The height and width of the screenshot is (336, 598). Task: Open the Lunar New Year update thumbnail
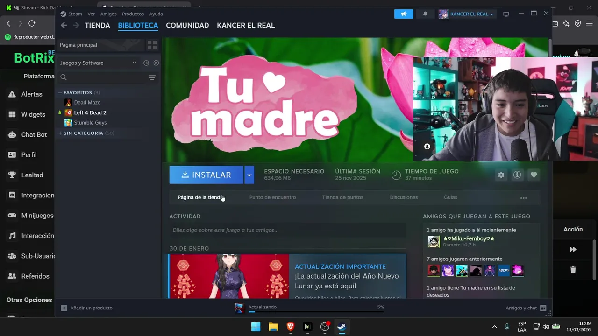click(229, 276)
